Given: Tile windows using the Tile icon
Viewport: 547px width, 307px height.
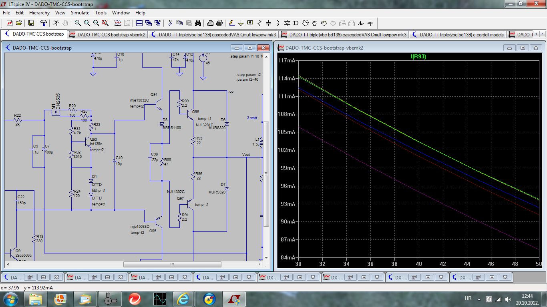Looking at the screenshot, I should 139,23.
